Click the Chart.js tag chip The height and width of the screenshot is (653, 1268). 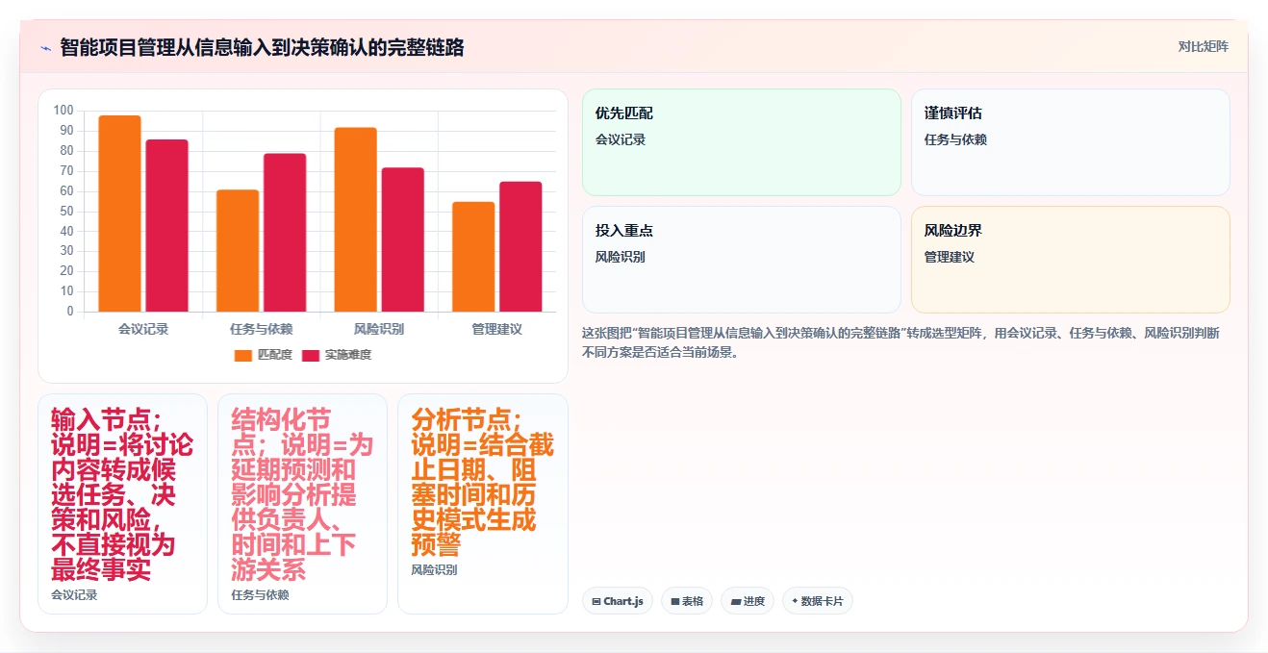[x=618, y=601]
